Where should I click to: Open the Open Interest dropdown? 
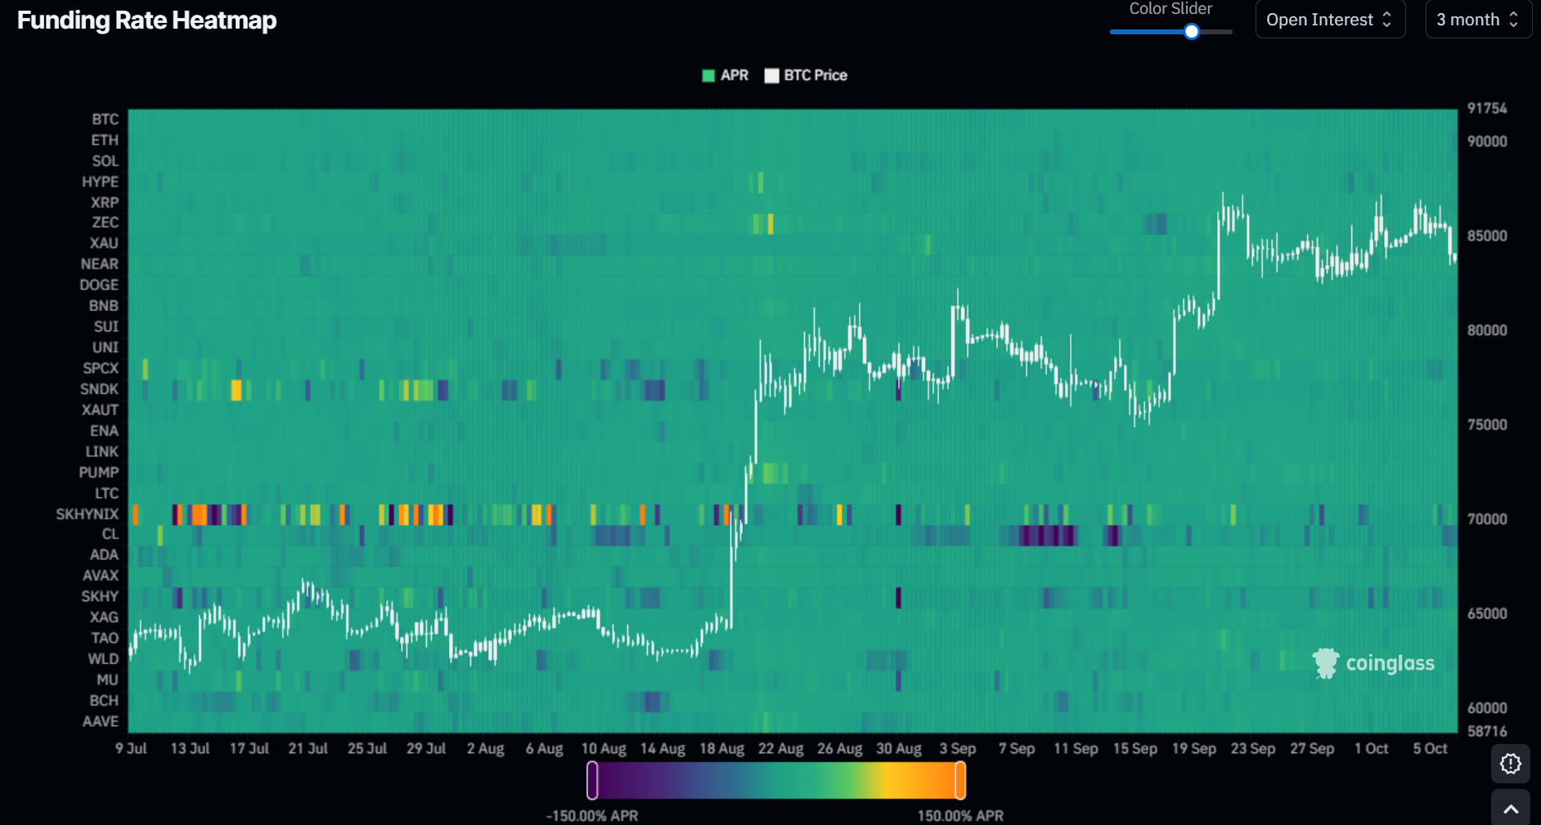coord(1330,20)
